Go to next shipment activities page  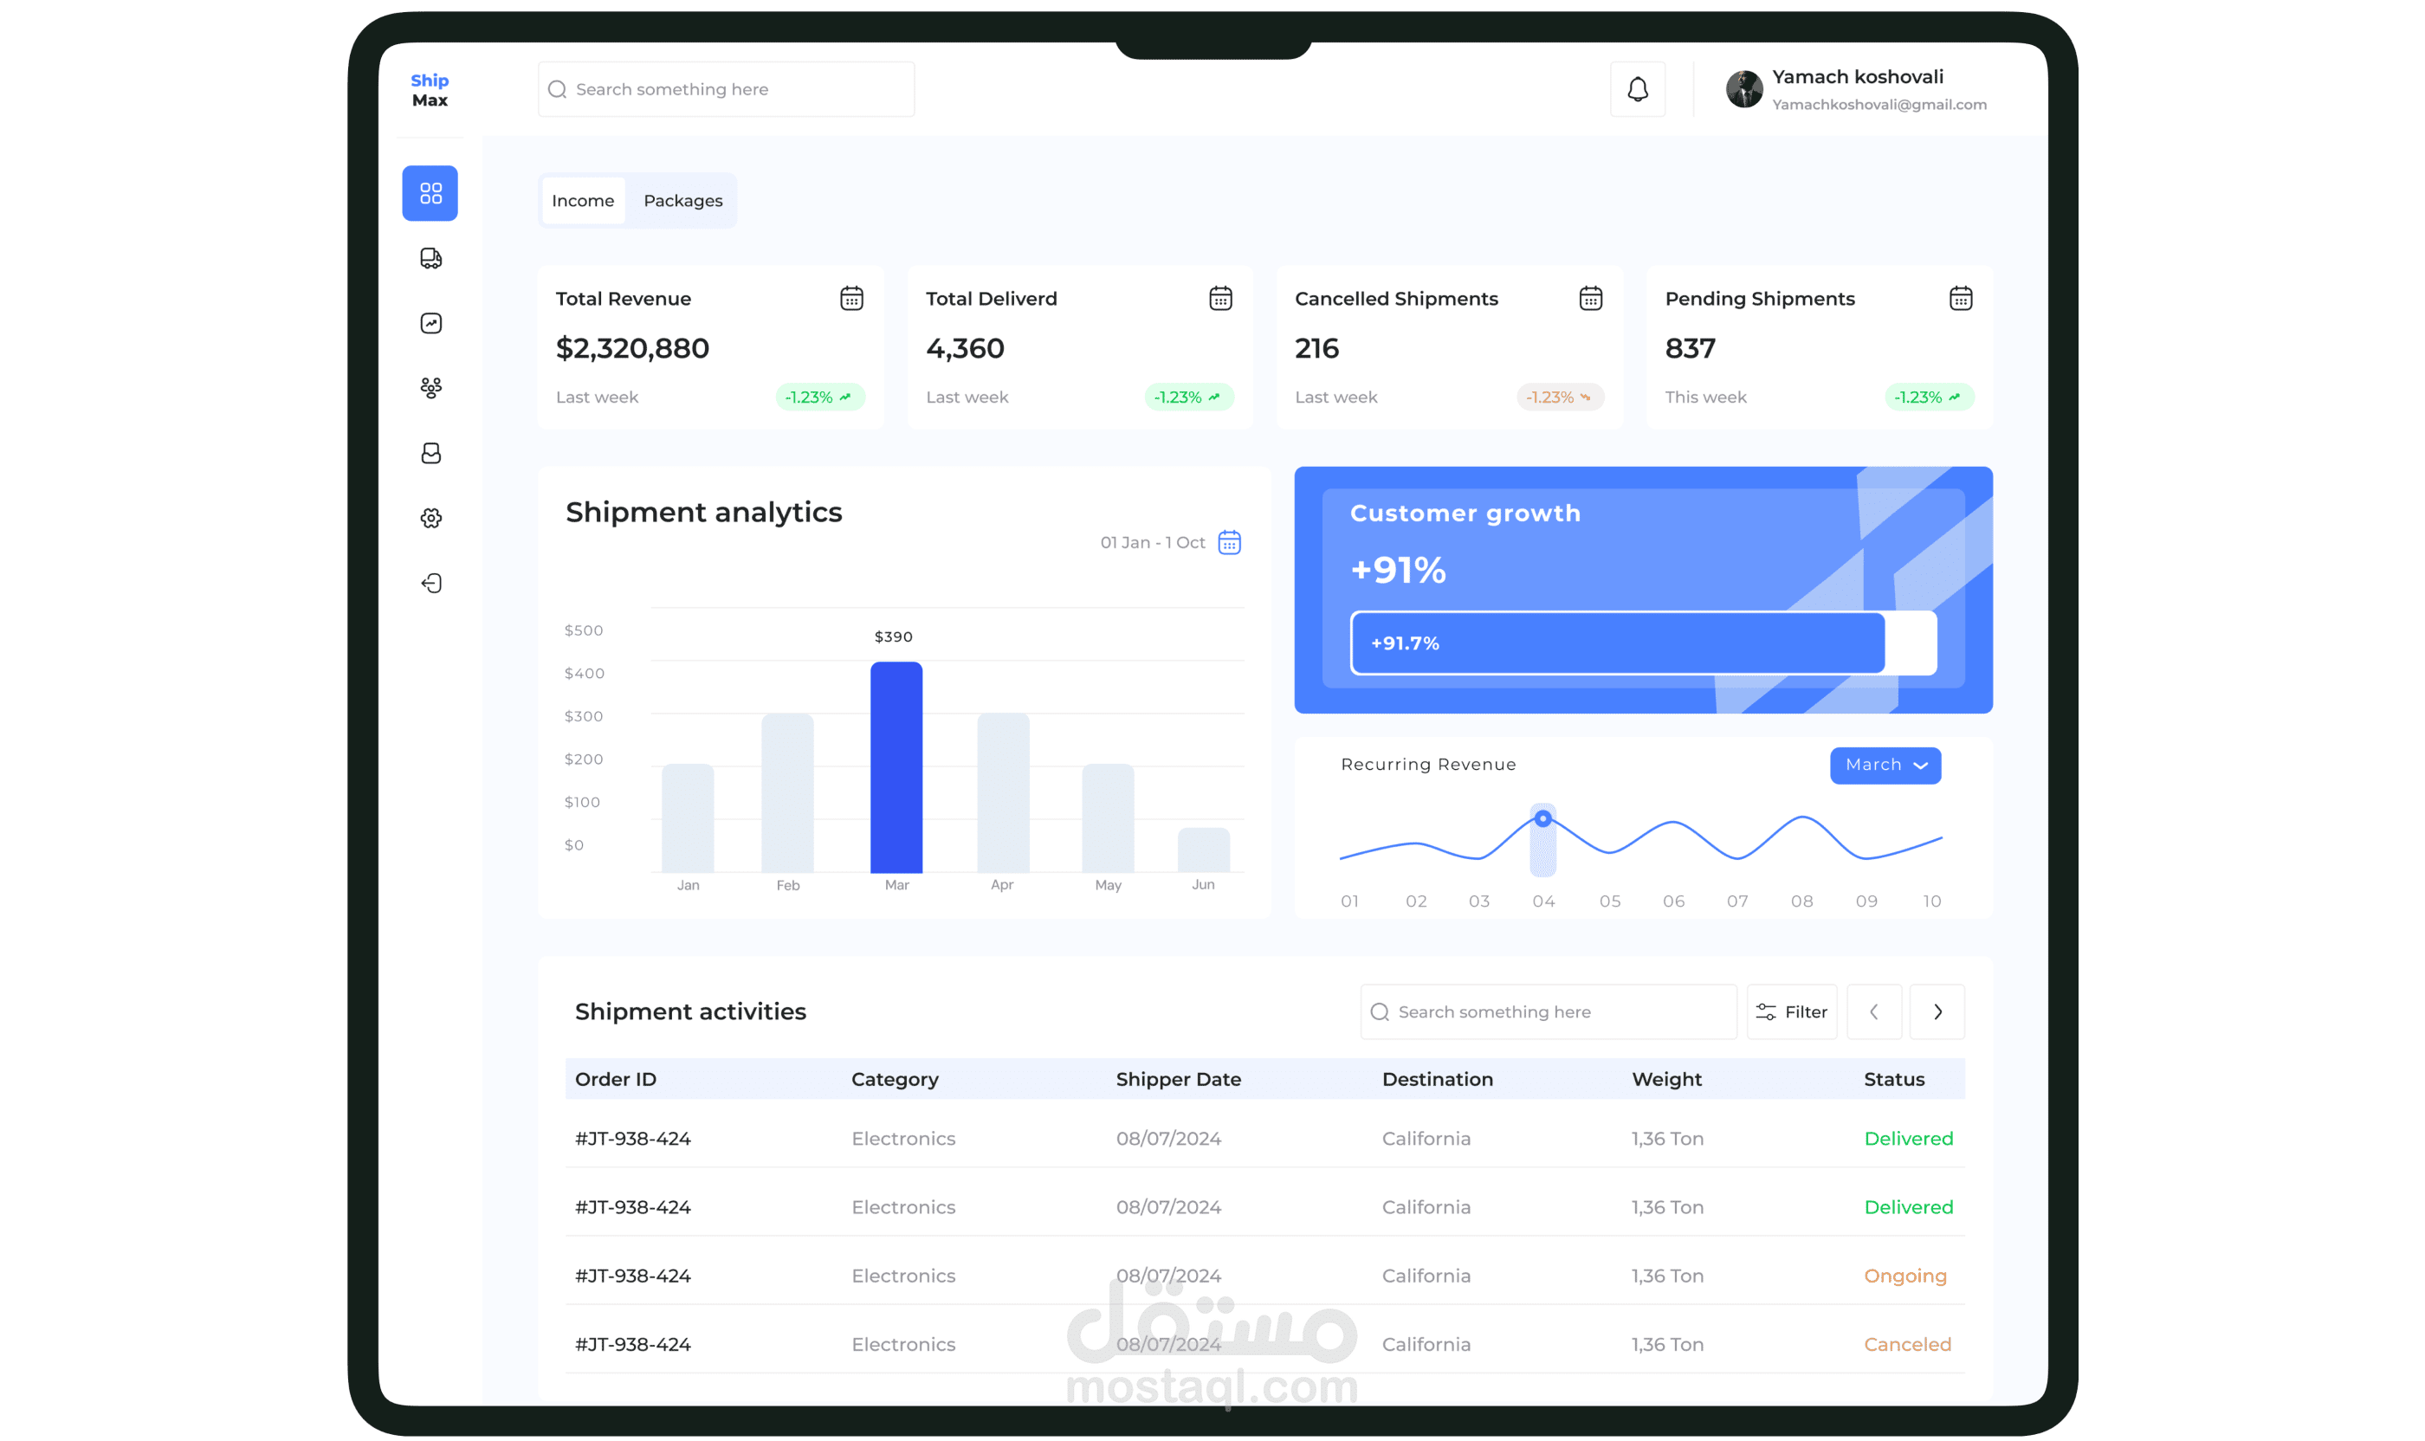coord(1936,1011)
